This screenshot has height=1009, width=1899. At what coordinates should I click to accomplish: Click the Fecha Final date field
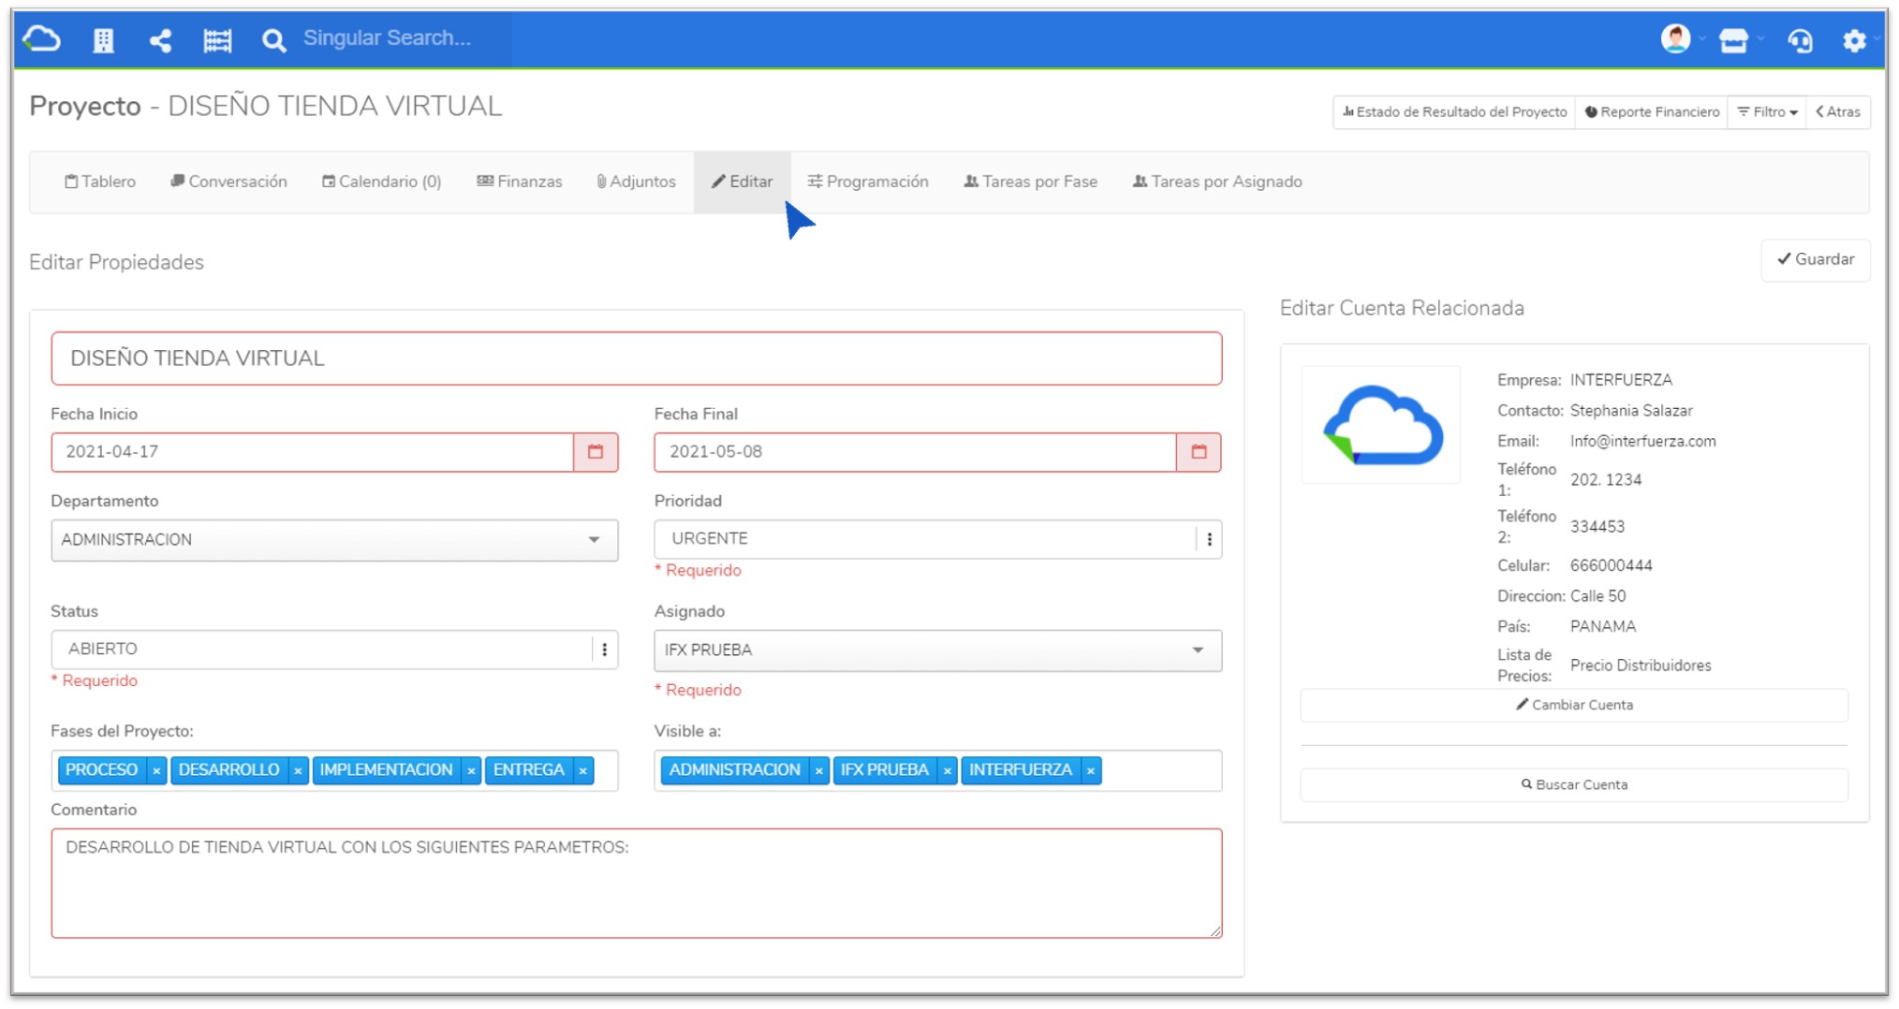[x=916, y=452]
